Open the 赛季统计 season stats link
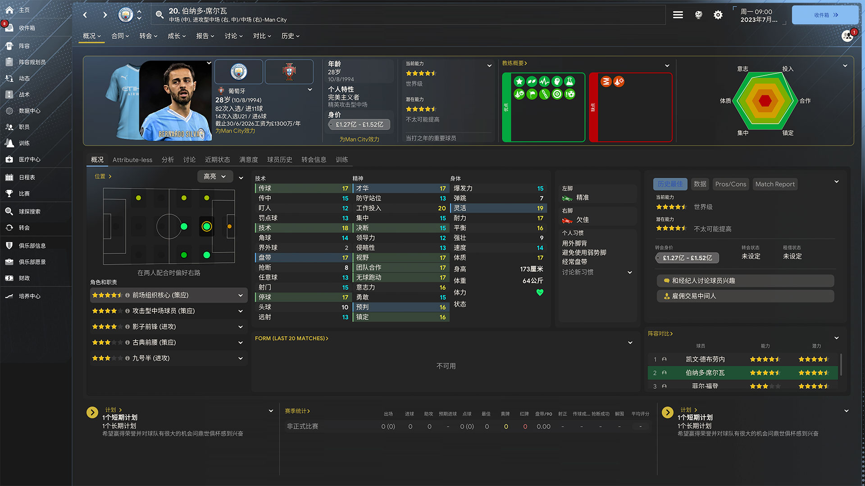Image resolution: width=865 pixels, height=486 pixels. coord(297,411)
